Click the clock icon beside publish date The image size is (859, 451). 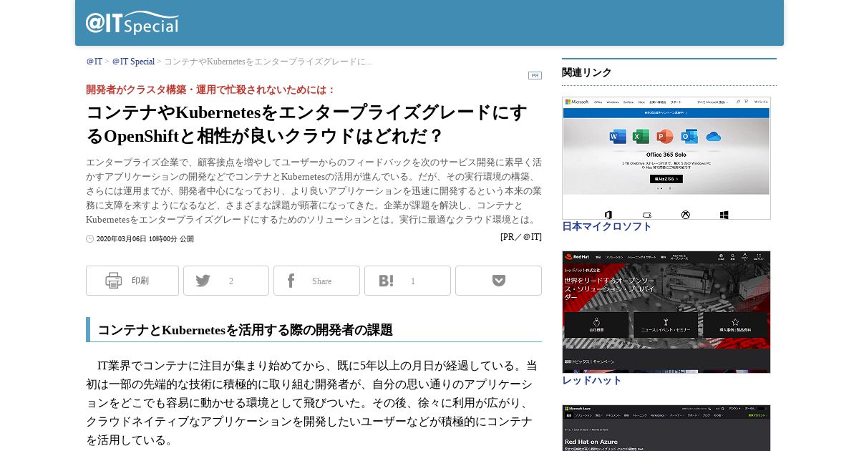[x=89, y=238]
